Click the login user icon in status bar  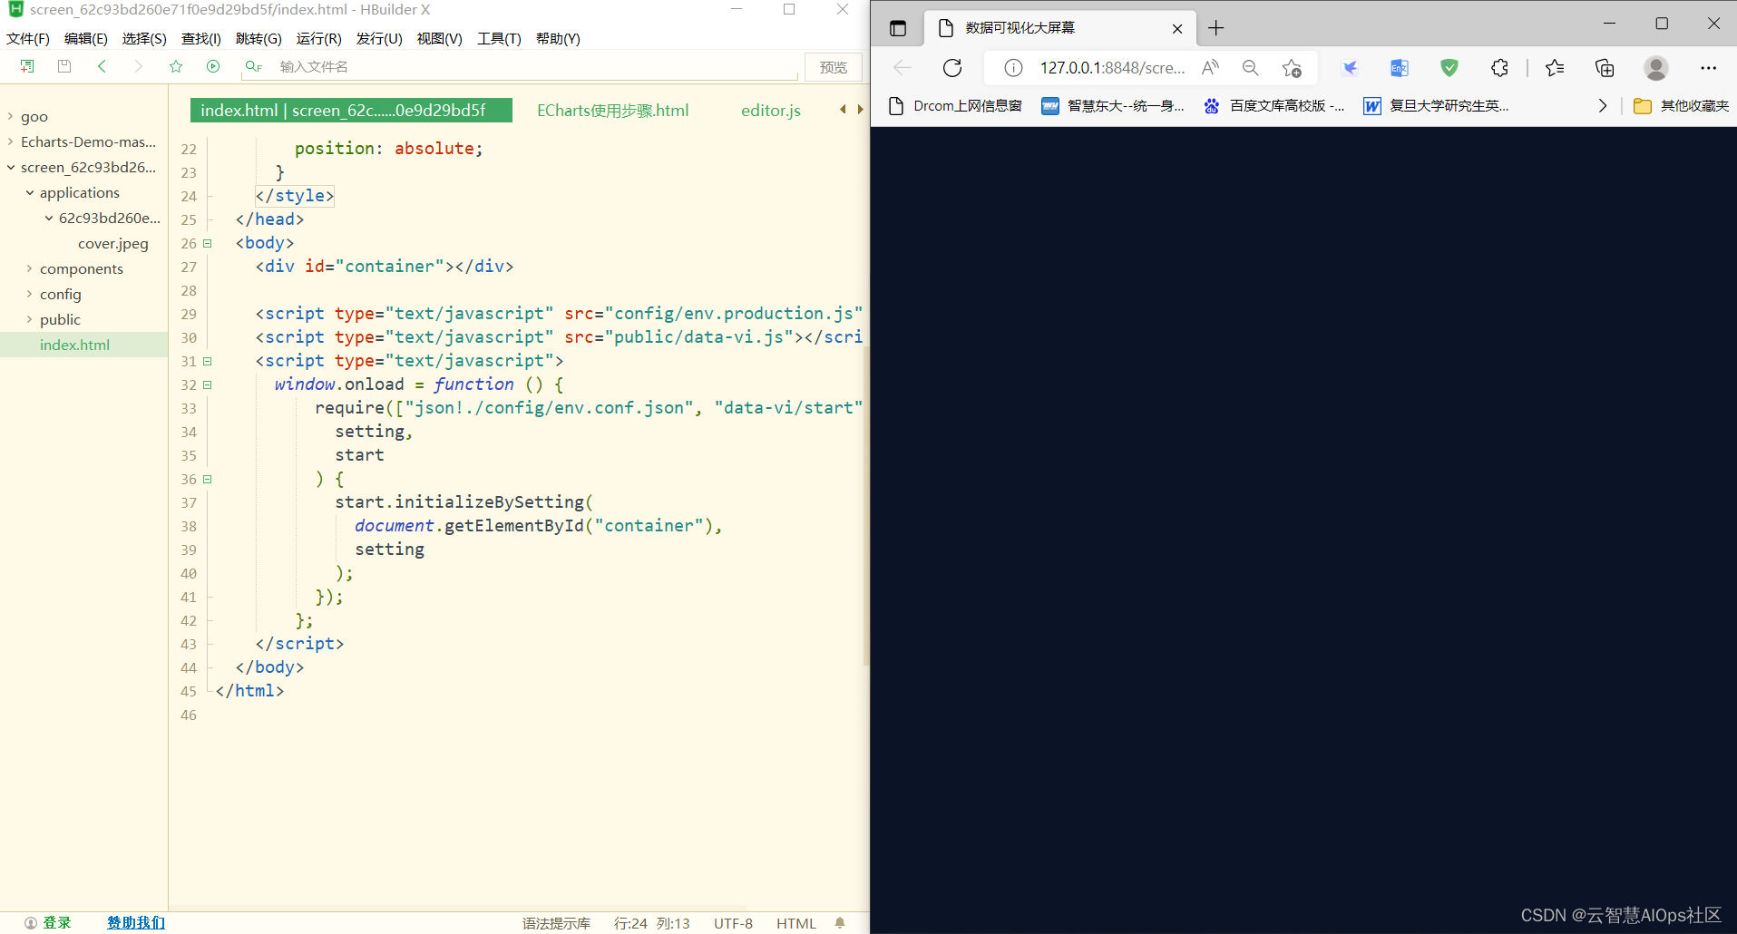[31, 923]
